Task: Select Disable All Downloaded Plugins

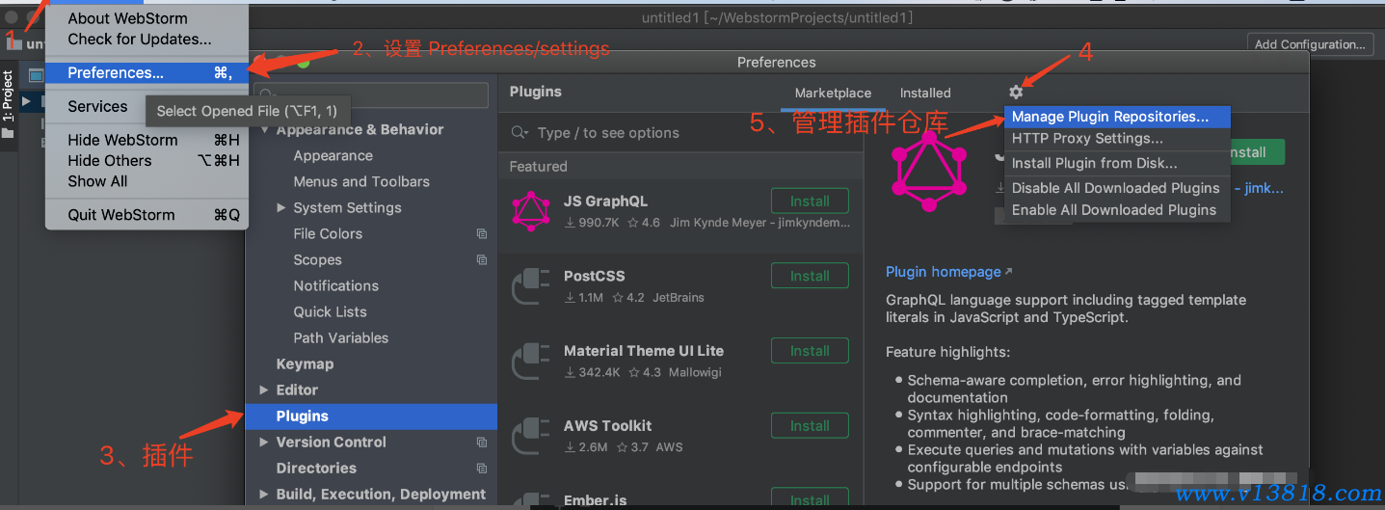Action: coord(1117,189)
